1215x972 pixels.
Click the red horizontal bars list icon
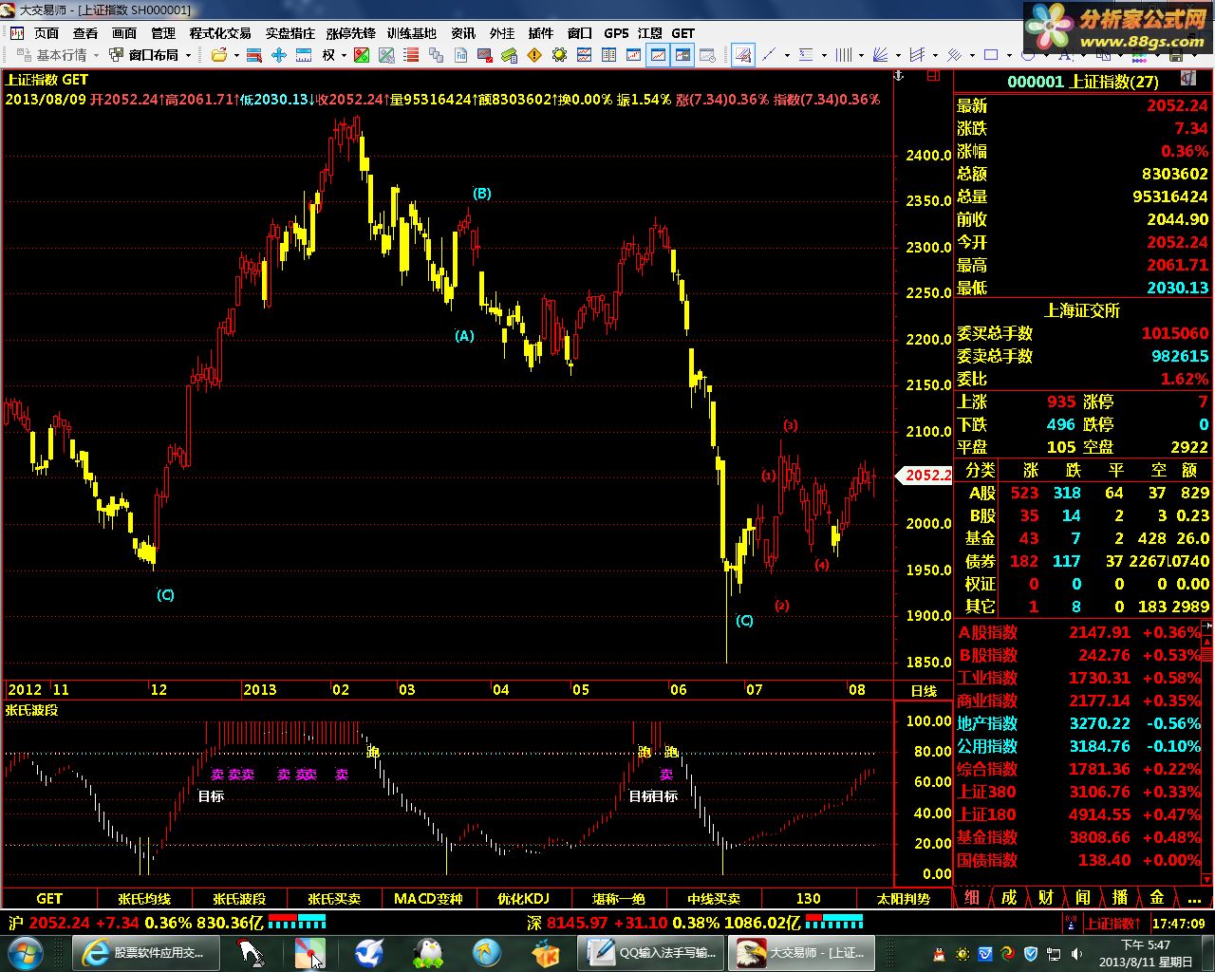[412, 55]
